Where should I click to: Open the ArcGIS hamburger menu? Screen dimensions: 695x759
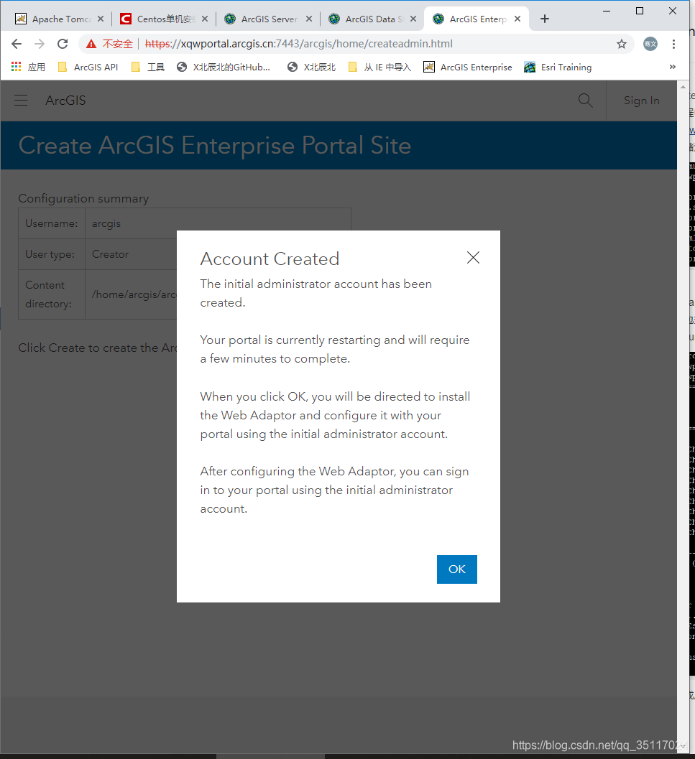pos(21,101)
